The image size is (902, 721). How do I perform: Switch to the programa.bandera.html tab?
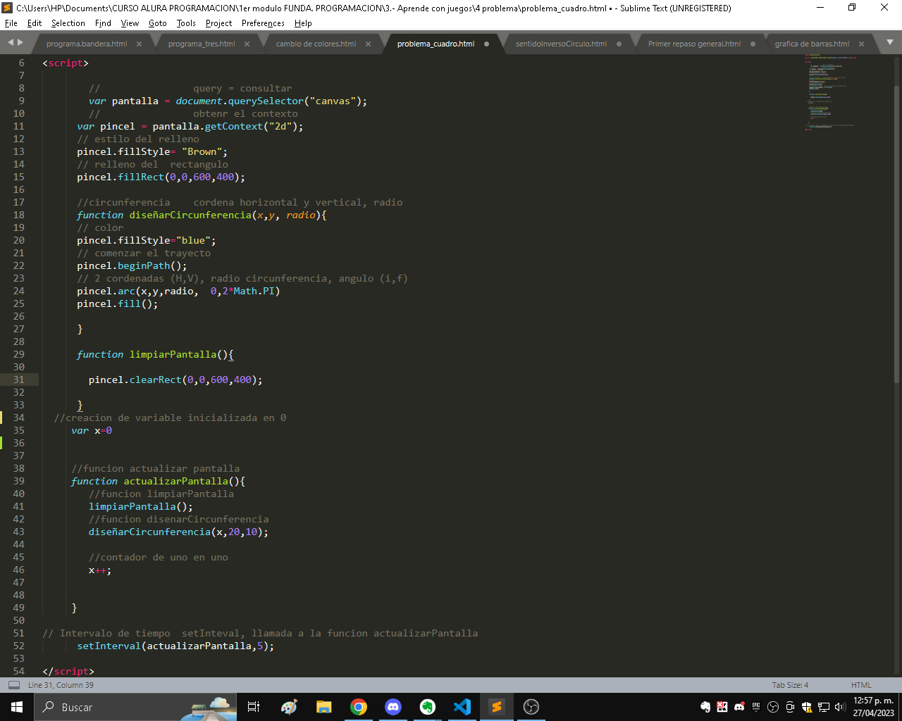(x=87, y=44)
